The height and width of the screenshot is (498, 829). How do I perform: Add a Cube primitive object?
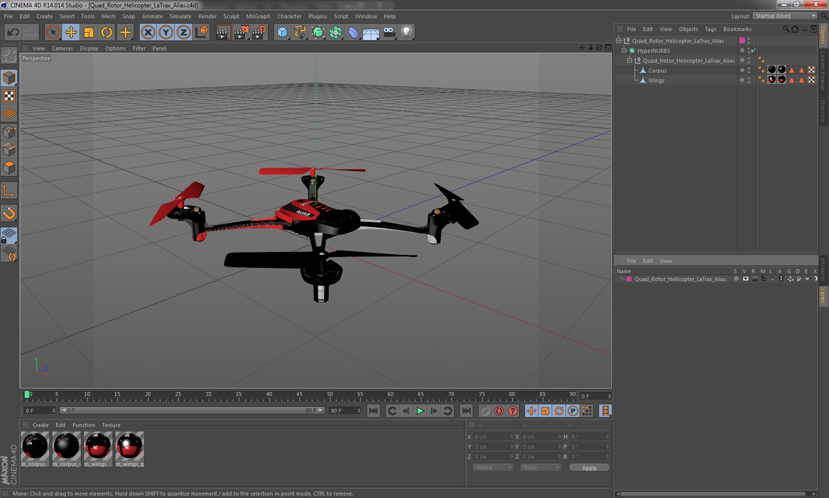point(282,33)
